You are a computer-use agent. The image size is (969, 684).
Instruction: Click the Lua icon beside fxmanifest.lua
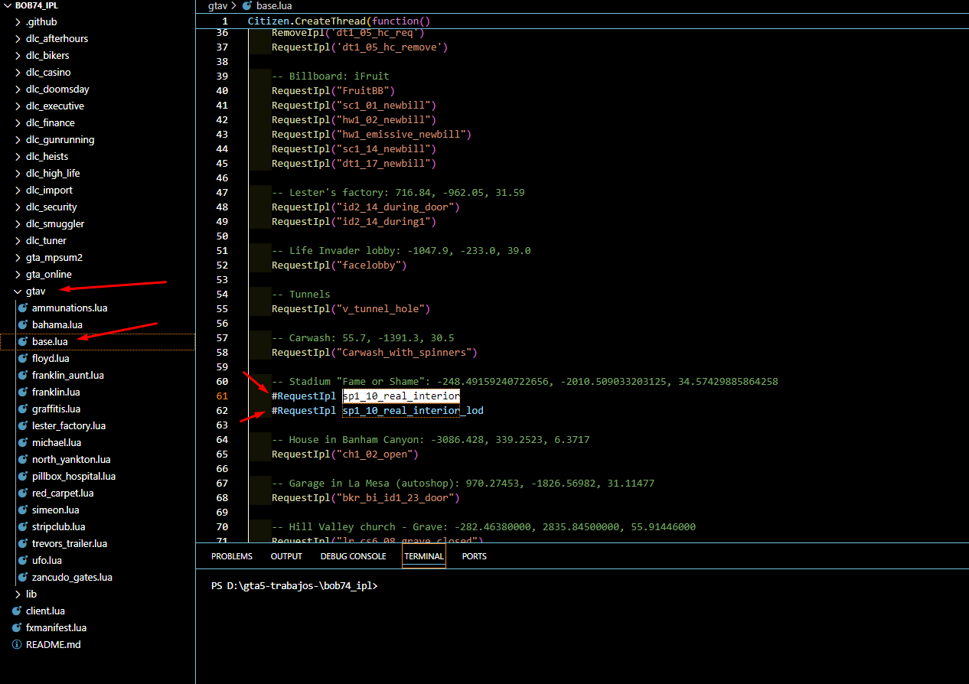(x=16, y=627)
